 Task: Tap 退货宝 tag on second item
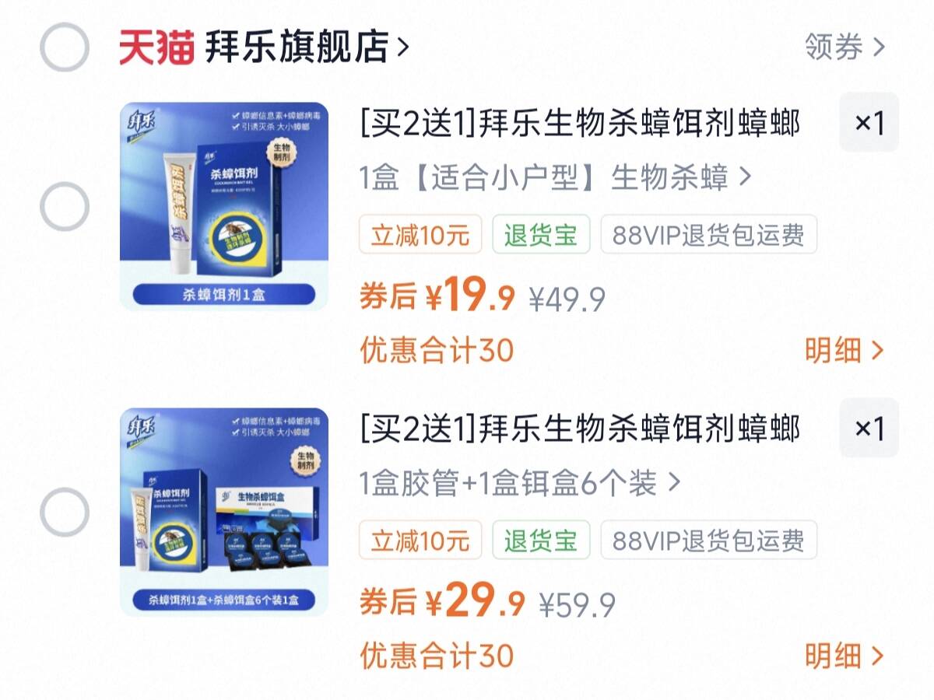pyautogui.click(x=541, y=541)
